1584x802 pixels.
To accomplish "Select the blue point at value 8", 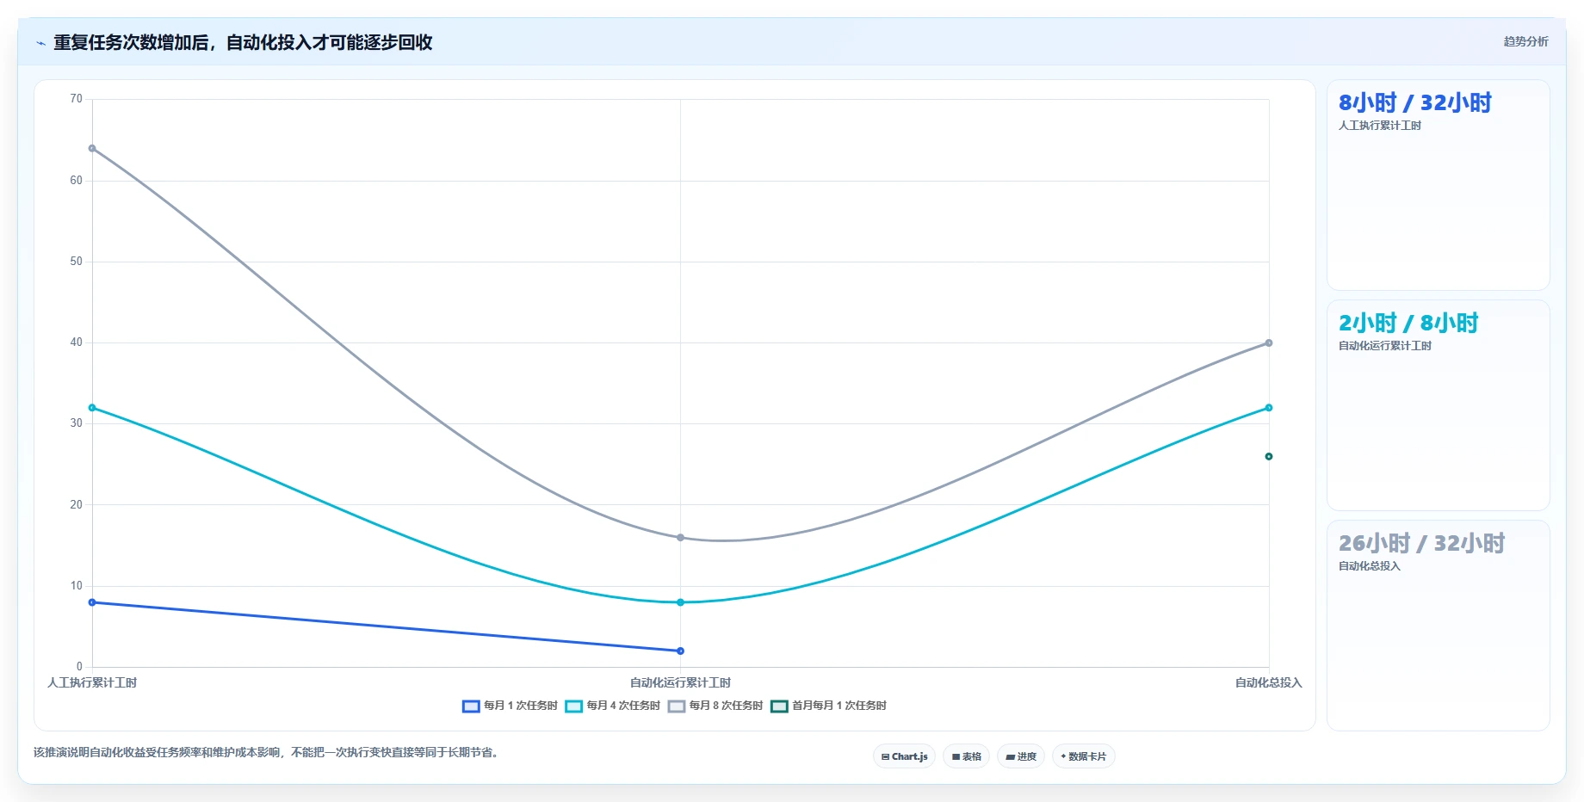I will (92, 602).
